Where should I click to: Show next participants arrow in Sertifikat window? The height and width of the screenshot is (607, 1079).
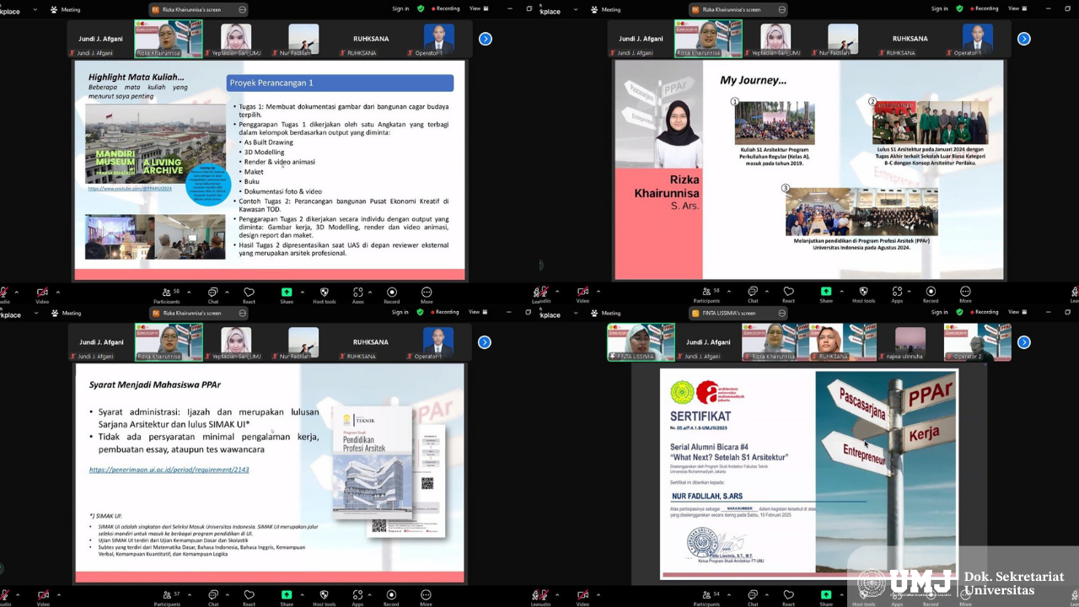[x=1023, y=342]
